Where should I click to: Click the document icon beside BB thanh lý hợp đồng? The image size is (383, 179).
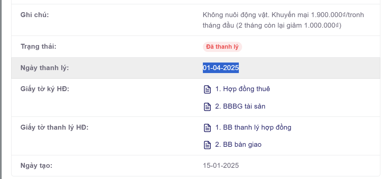pyautogui.click(x=207, y=128)
